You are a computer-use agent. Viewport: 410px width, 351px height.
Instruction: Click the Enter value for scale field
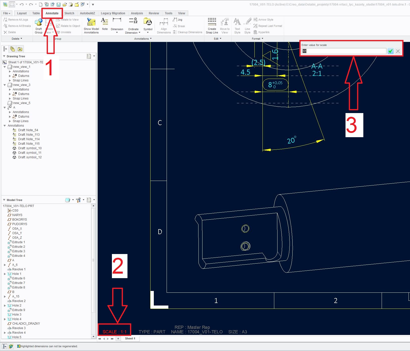point(344,51)
